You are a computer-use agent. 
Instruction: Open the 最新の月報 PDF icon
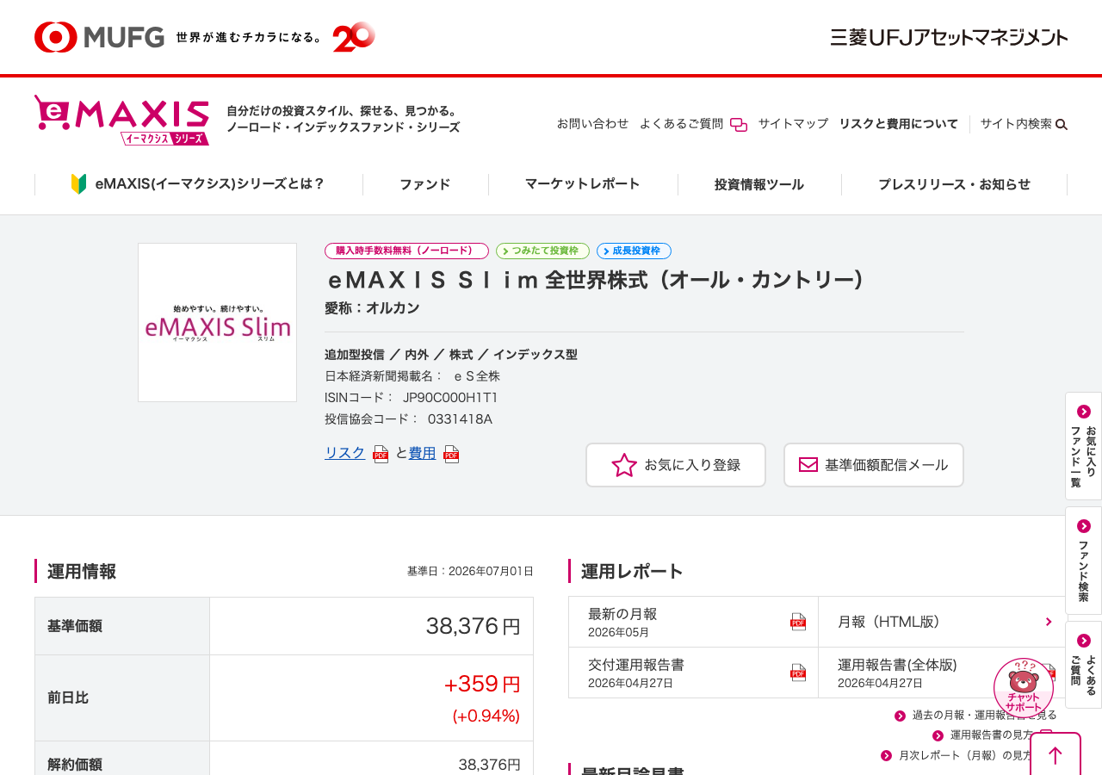point(798,622)
